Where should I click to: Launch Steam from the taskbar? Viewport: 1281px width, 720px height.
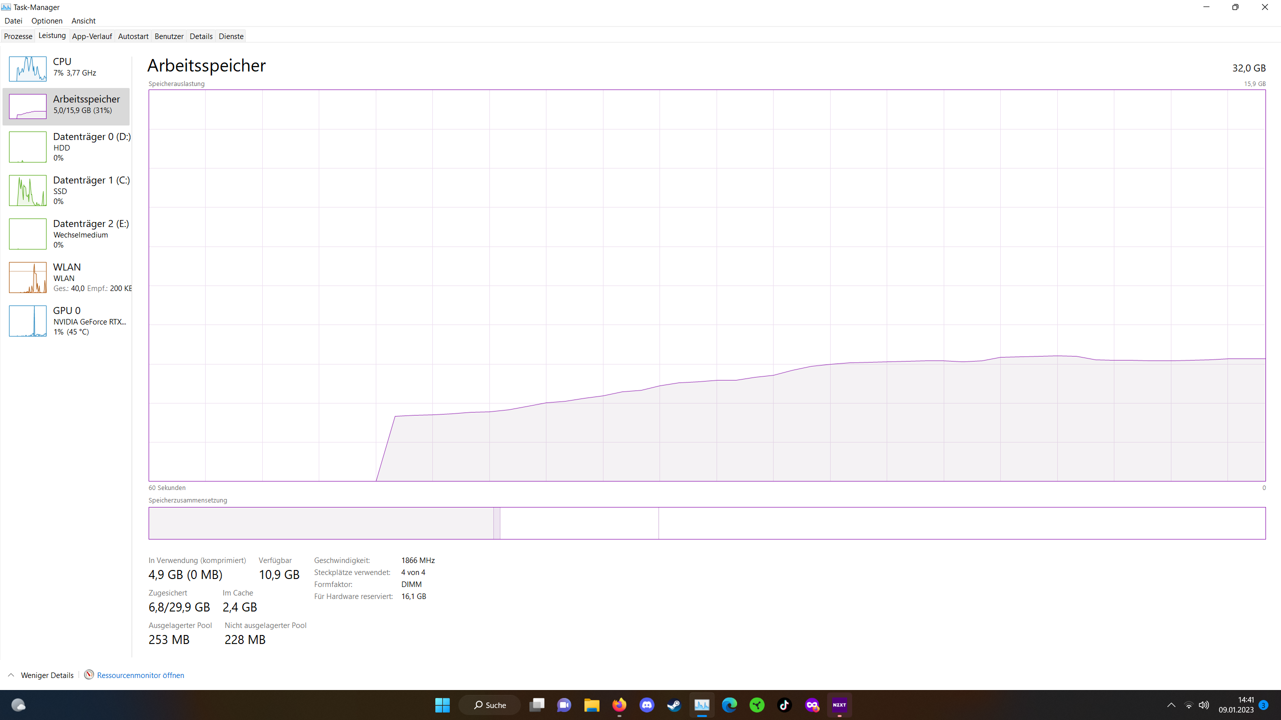[x=674, y=705]
